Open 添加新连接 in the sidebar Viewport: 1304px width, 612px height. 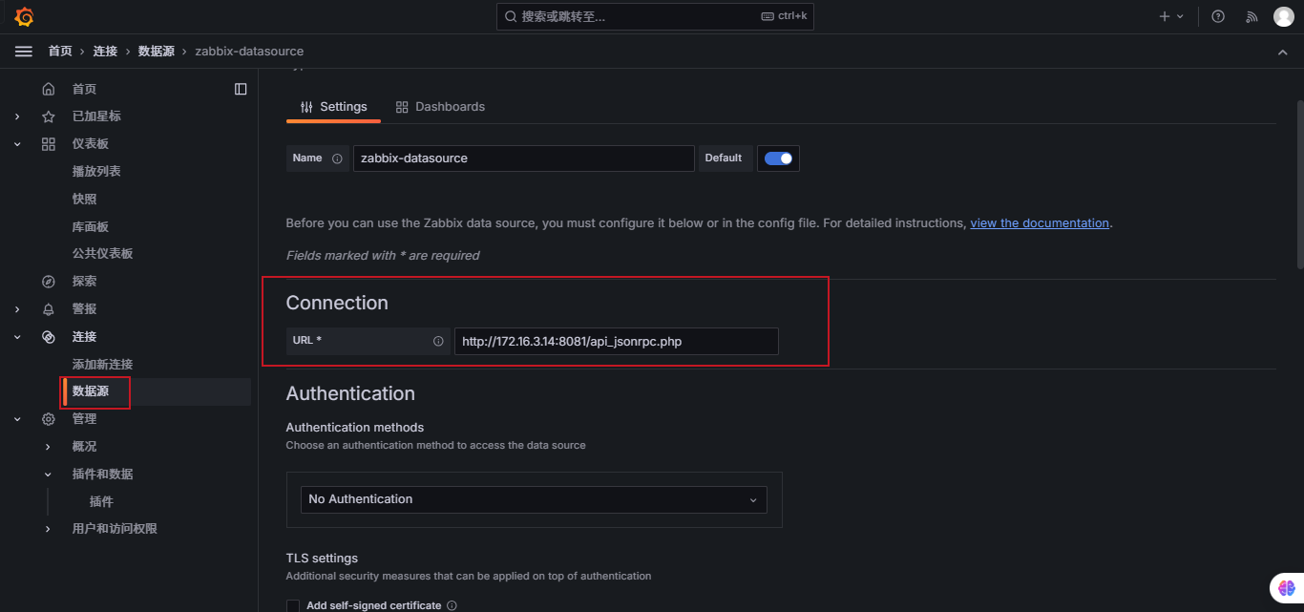click(103, 365)
